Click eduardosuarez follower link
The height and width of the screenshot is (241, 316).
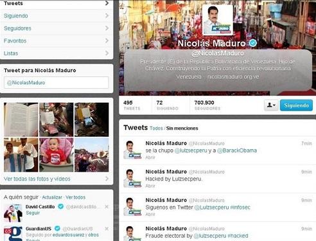pos(68,235)
